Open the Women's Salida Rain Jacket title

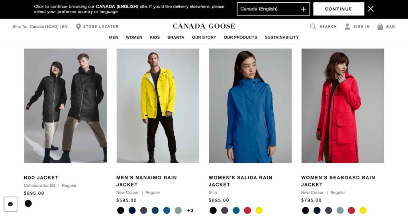(240, 181)
